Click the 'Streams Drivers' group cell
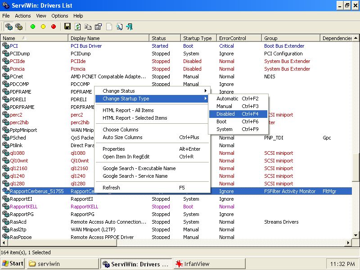This screenshot has height=270, width=360. tap(281, 222)
